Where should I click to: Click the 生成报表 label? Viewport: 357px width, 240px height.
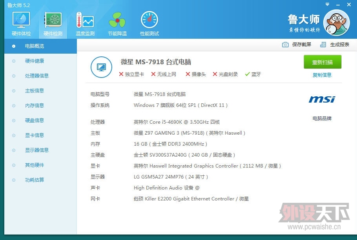(x=339, y=45)
